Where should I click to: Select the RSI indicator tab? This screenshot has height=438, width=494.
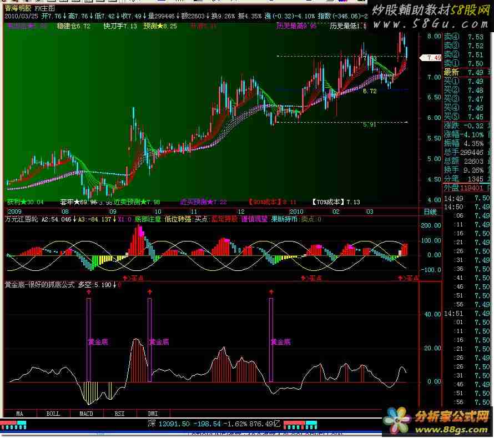pyautogui.click(x=120, y=414)
